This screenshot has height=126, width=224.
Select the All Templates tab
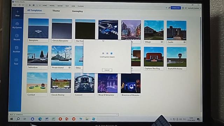pos(35,10)
